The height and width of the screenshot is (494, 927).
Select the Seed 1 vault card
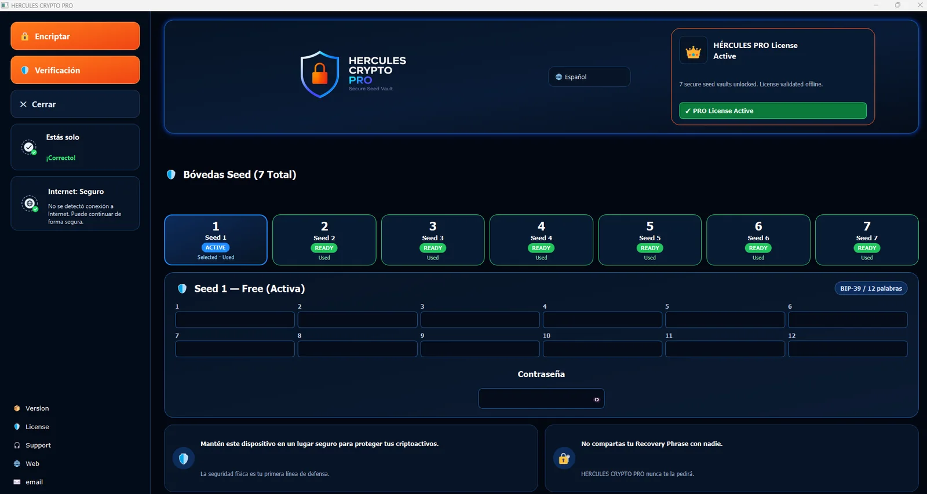click(x=216, y=240)
